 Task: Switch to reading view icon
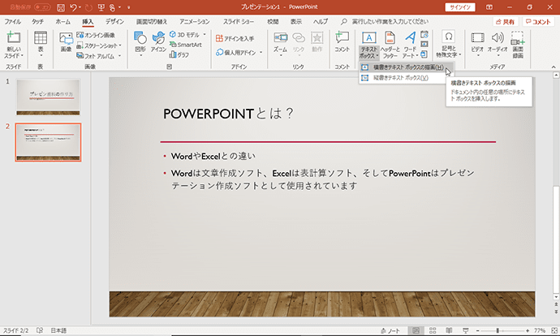(449, 330)
